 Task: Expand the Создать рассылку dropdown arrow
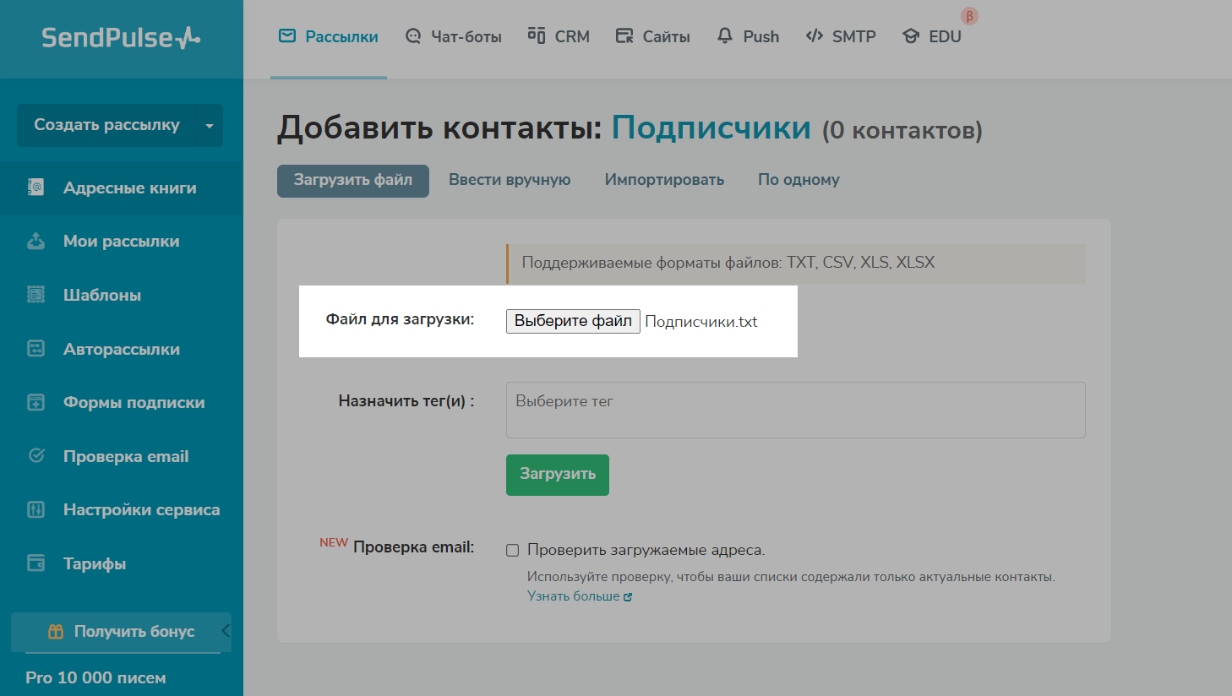pyautogui.click(x=209, y=126)
